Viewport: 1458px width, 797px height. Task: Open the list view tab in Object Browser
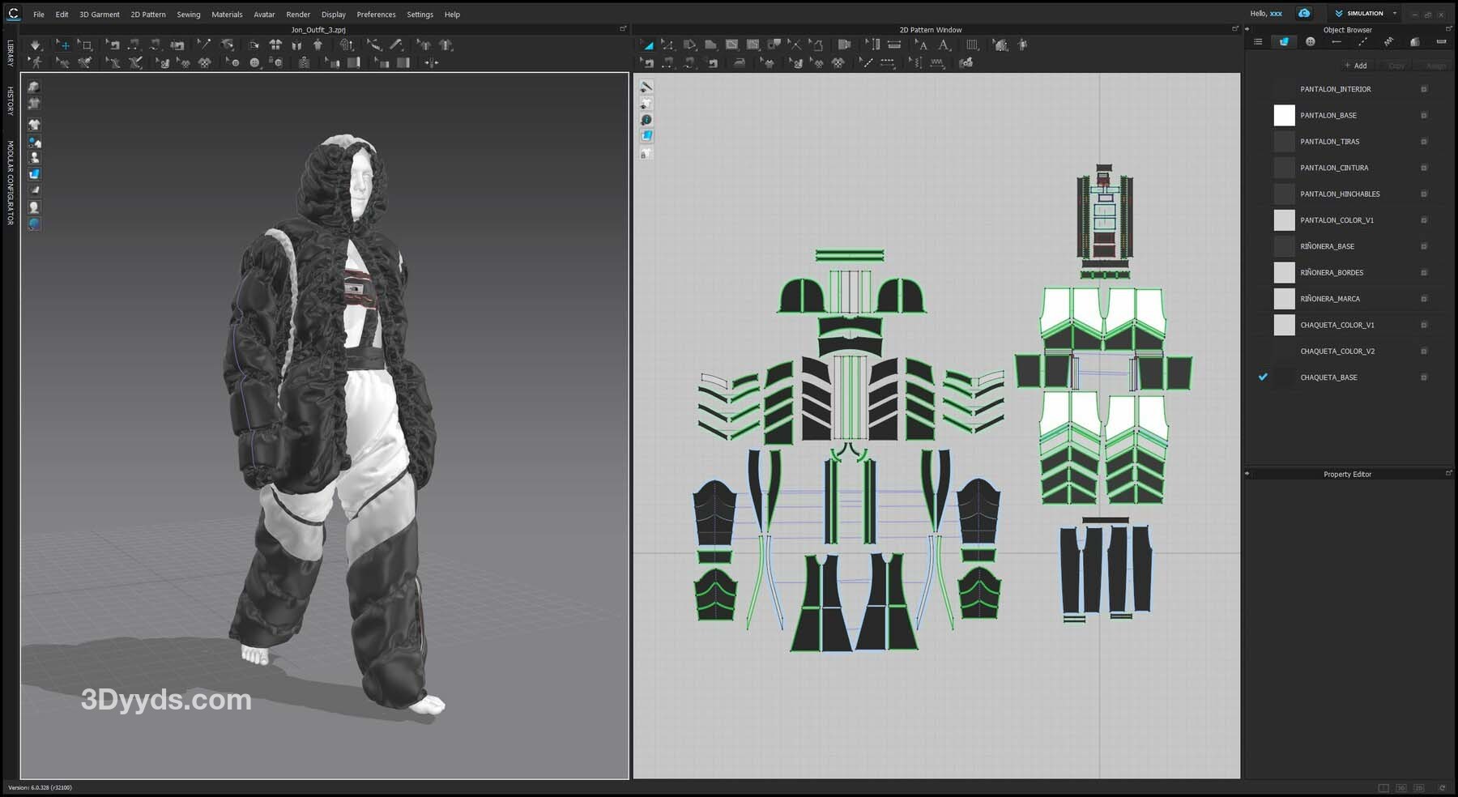click(1258, 42)
